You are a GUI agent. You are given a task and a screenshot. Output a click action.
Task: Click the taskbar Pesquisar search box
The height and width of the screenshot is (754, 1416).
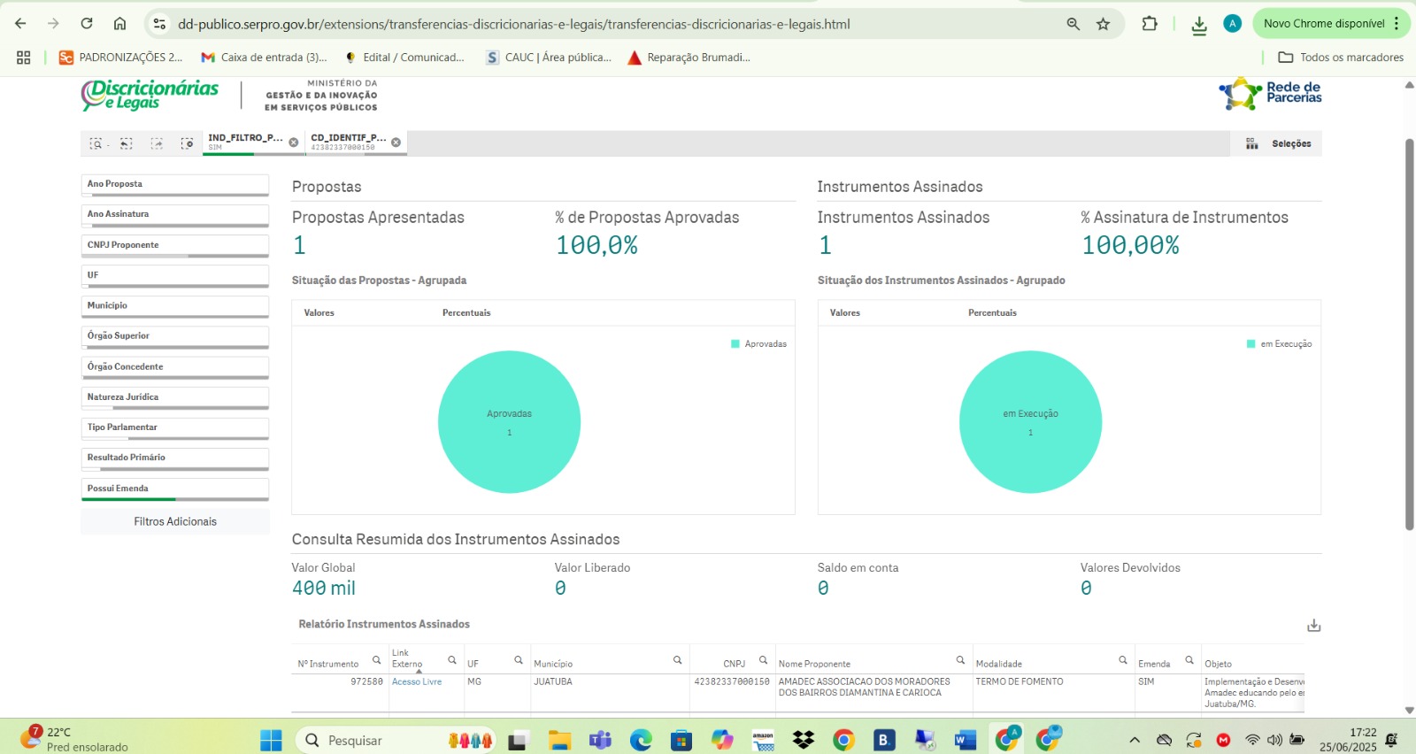pos(396,740)
